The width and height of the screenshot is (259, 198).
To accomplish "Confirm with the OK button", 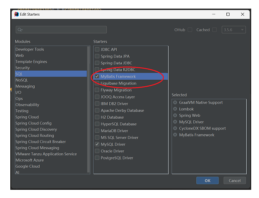I will (x=207, y=181).
